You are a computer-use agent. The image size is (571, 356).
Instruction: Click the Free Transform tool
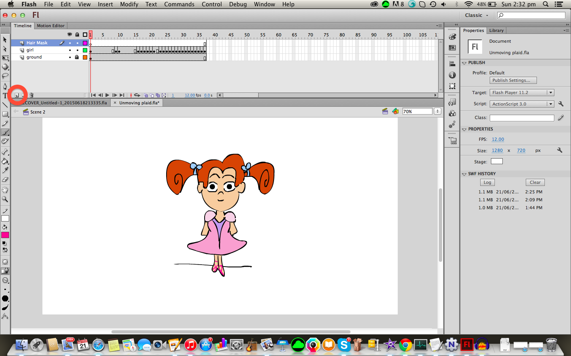[5, 58]
